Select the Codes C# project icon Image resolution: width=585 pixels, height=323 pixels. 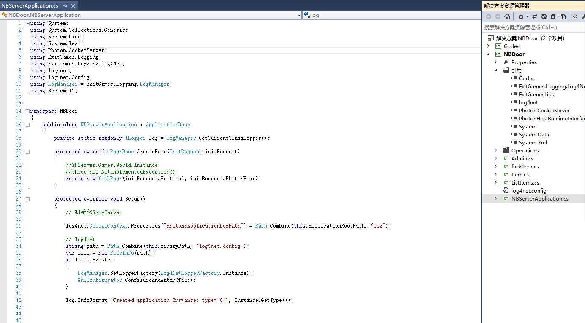[x=498, y=46]
